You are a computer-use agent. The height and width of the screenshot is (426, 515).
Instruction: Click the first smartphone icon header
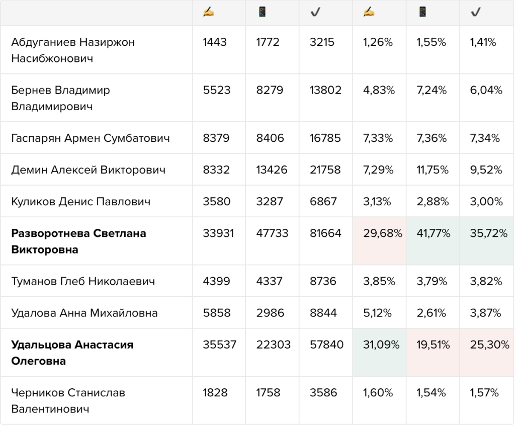pyautogui.click(x=262, y=12)
